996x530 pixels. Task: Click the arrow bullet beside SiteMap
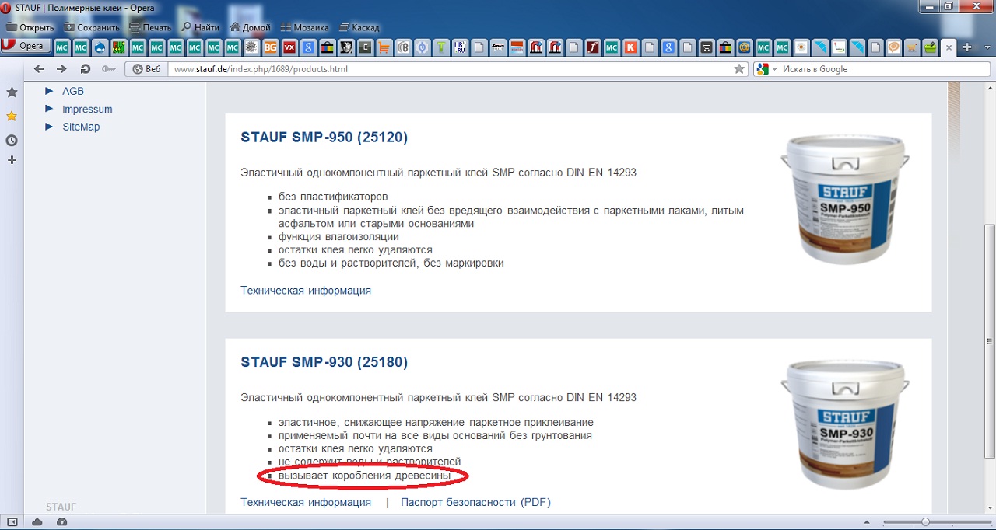click(48, 127)
